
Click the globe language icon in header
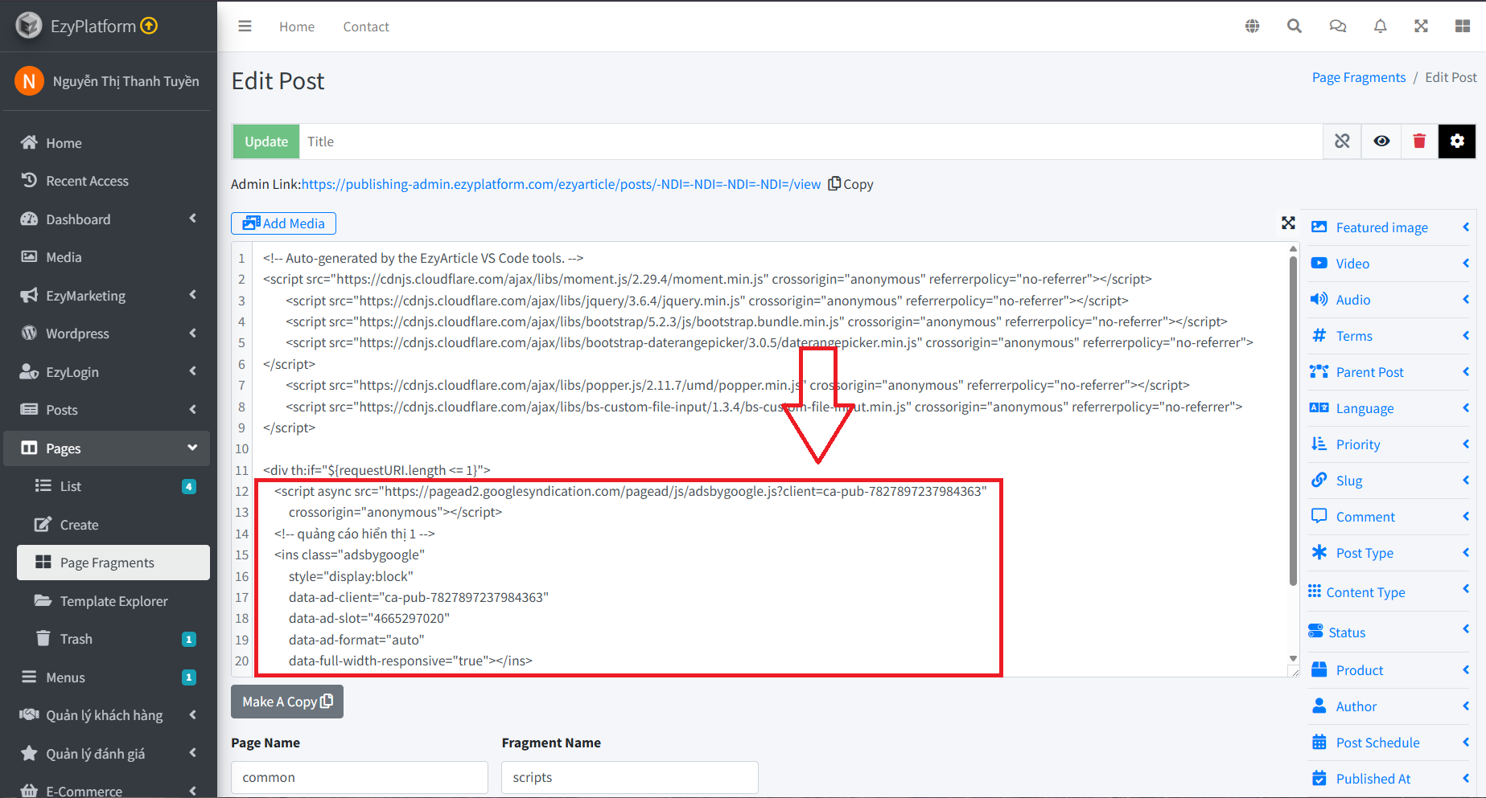(1253, 27)
